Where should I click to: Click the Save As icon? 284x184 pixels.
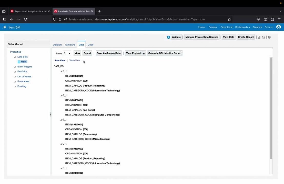click(x=263, y=37)
